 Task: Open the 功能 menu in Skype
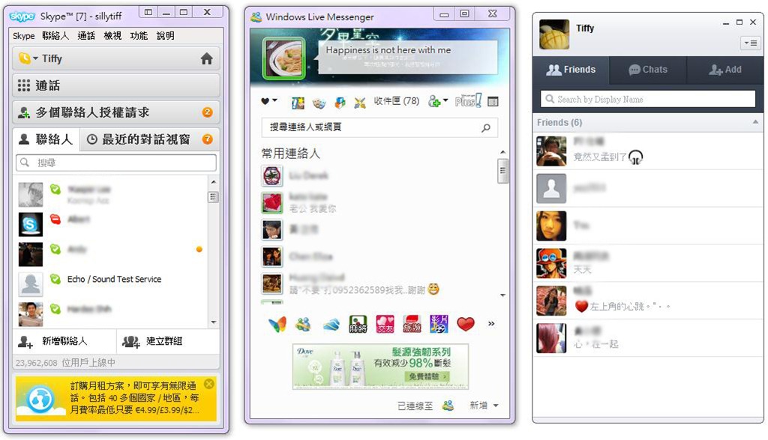139,36
